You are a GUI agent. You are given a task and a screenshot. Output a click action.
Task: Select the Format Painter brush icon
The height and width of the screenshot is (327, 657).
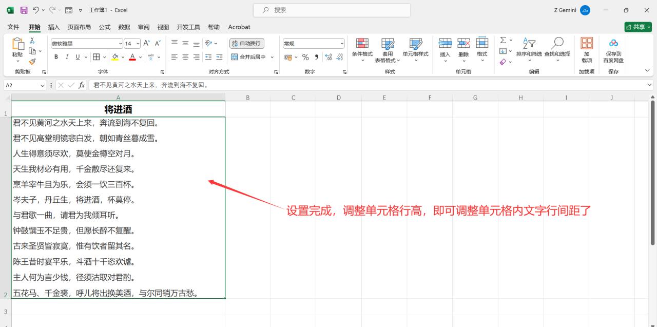(32, 61)
